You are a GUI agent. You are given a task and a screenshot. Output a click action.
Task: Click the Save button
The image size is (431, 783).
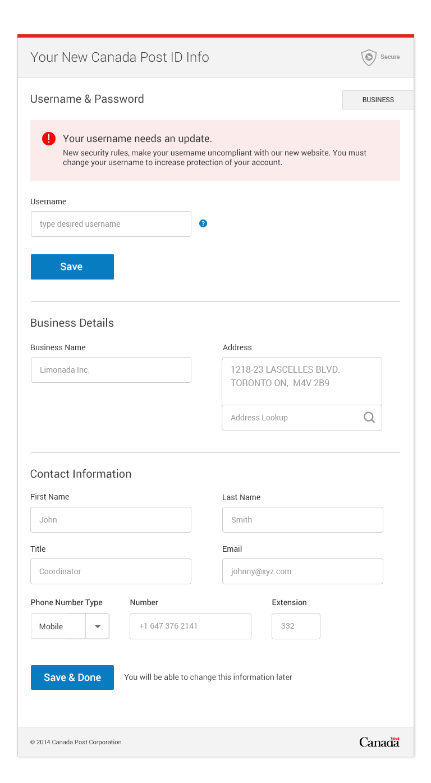72,267
